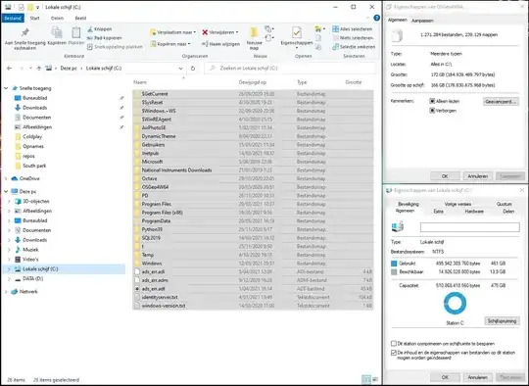Open Aanpassen tab in OSGeo4W64 properties
The width and height of the screenshot is (529, 386).
422,21
